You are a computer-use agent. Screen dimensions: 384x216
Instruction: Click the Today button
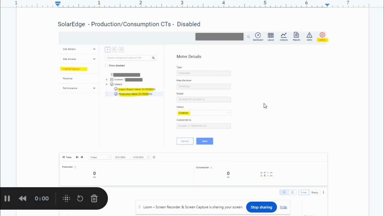pyautogui.click(x=67, y=157)
